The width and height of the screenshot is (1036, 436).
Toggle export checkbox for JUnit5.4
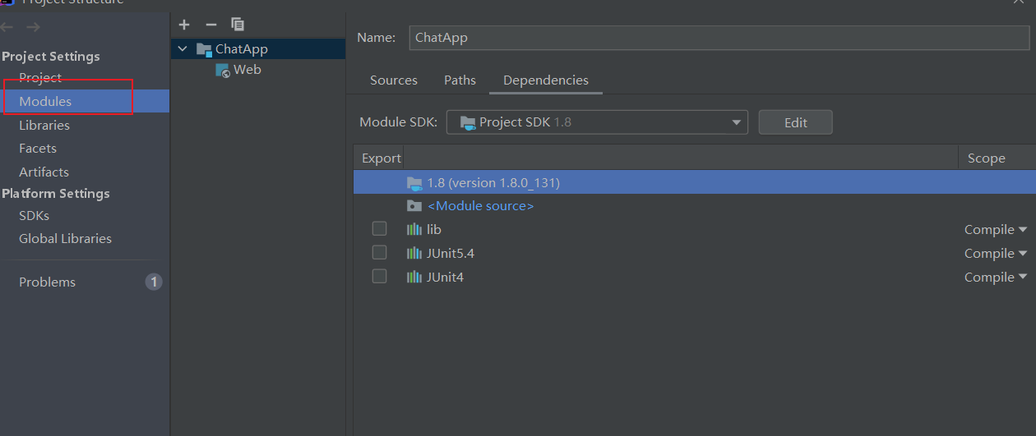pos(379,252)
